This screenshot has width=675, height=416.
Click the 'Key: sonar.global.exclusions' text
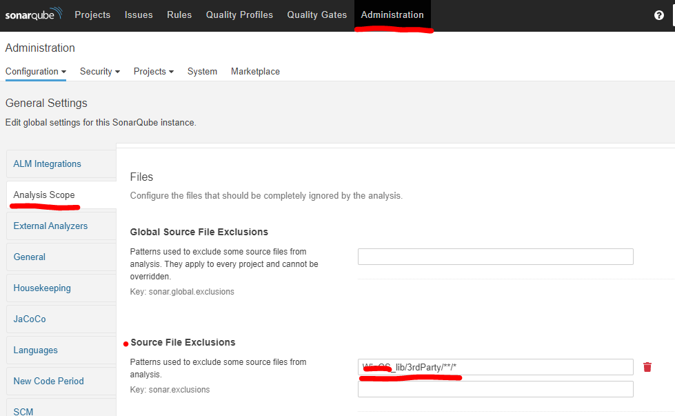tap(182, 292)
